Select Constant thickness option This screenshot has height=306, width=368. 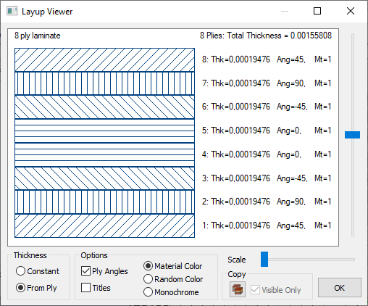(x=38, y=271)
